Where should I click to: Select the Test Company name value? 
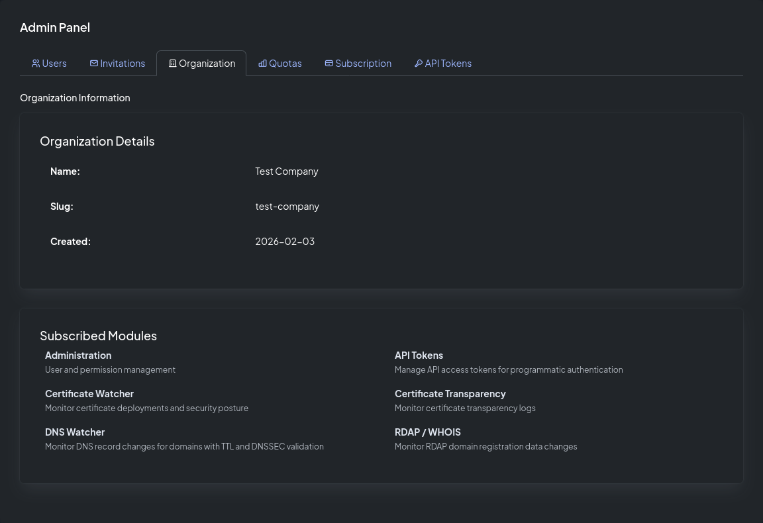pos(287,171)
